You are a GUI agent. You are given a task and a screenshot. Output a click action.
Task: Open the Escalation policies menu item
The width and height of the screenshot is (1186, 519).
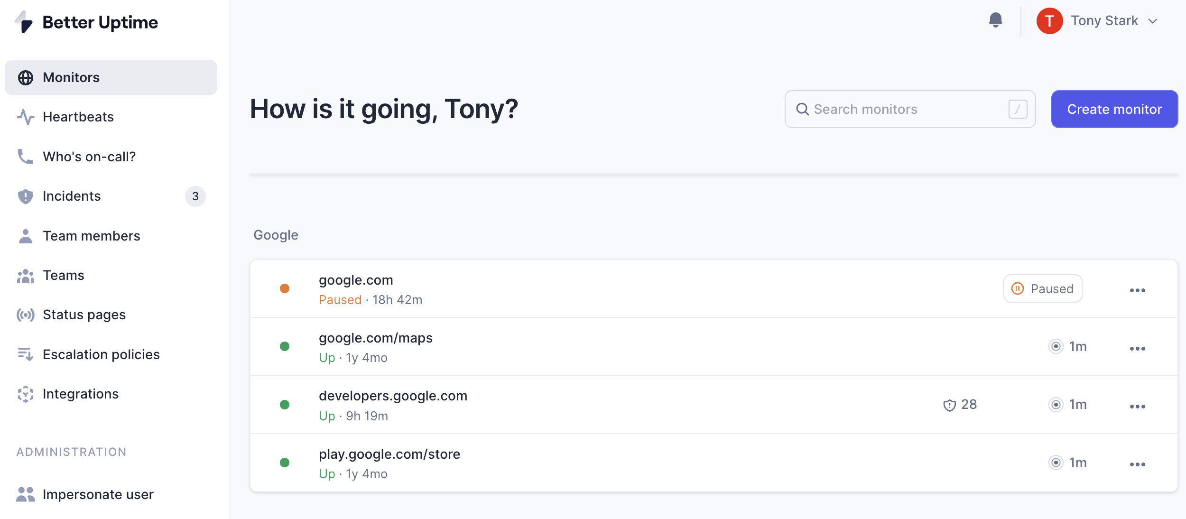tap(101, 354)
